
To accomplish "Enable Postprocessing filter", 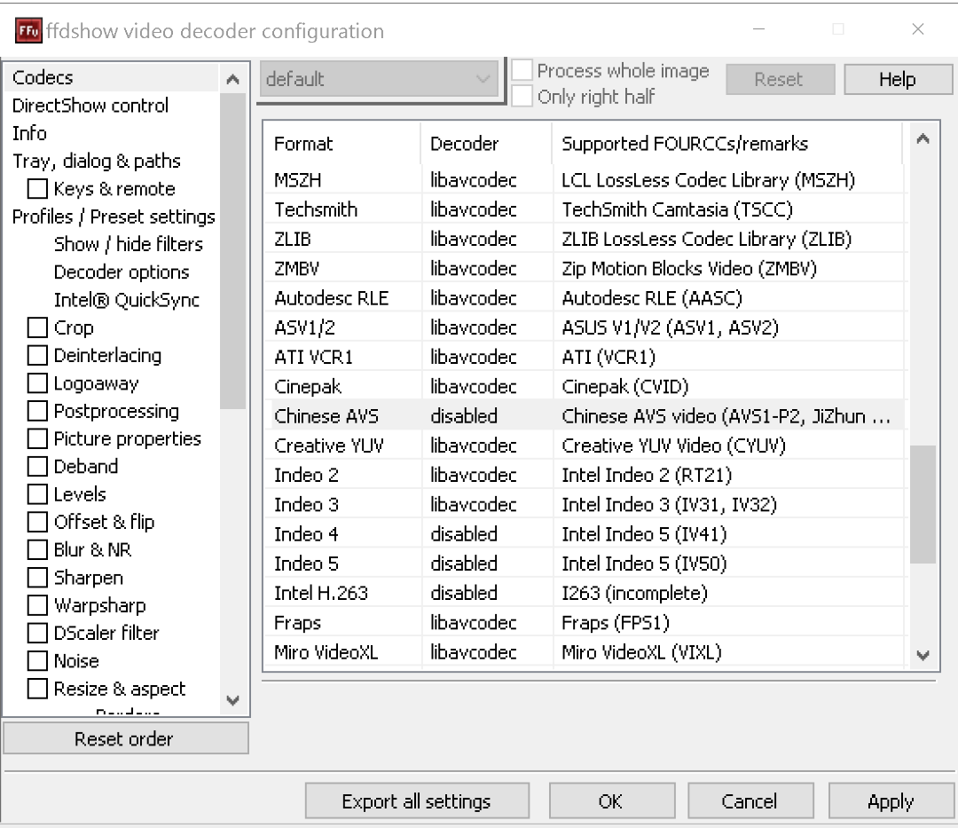I will pyautogui.click(x=36, y=411).
